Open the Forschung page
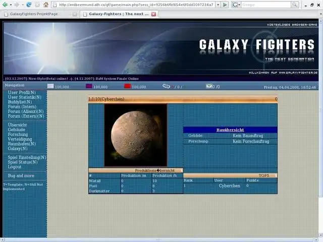Image resolution: width=323 pixels, height=242 pixels. click(18, 135)
